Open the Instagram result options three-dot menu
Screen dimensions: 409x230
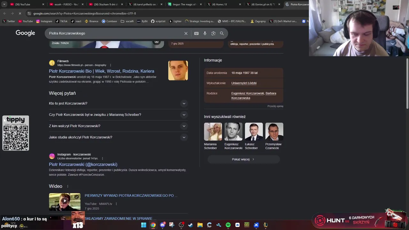[102, 158]
